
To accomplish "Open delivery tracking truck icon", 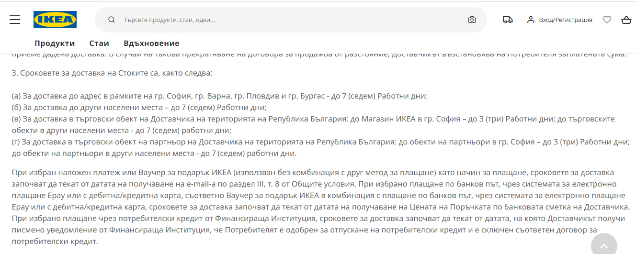I will click(508, 20).
